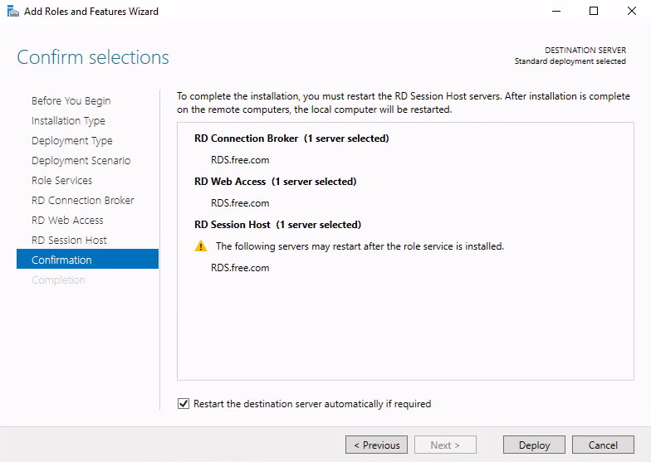Image resolution: width=651 pixels, height=462 pixels.
Task: Click the Previous button
Action: [377, 445]
